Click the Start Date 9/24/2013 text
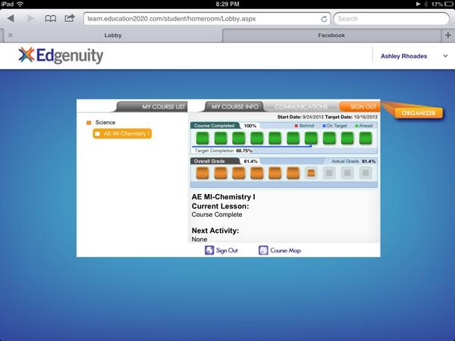Viewport: 455px width, 341px height. [x=300, y=117]
